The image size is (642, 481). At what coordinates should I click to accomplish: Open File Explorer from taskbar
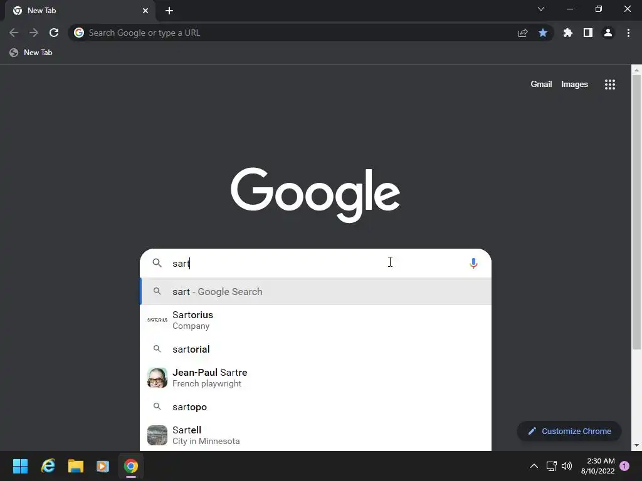point(76,466)
